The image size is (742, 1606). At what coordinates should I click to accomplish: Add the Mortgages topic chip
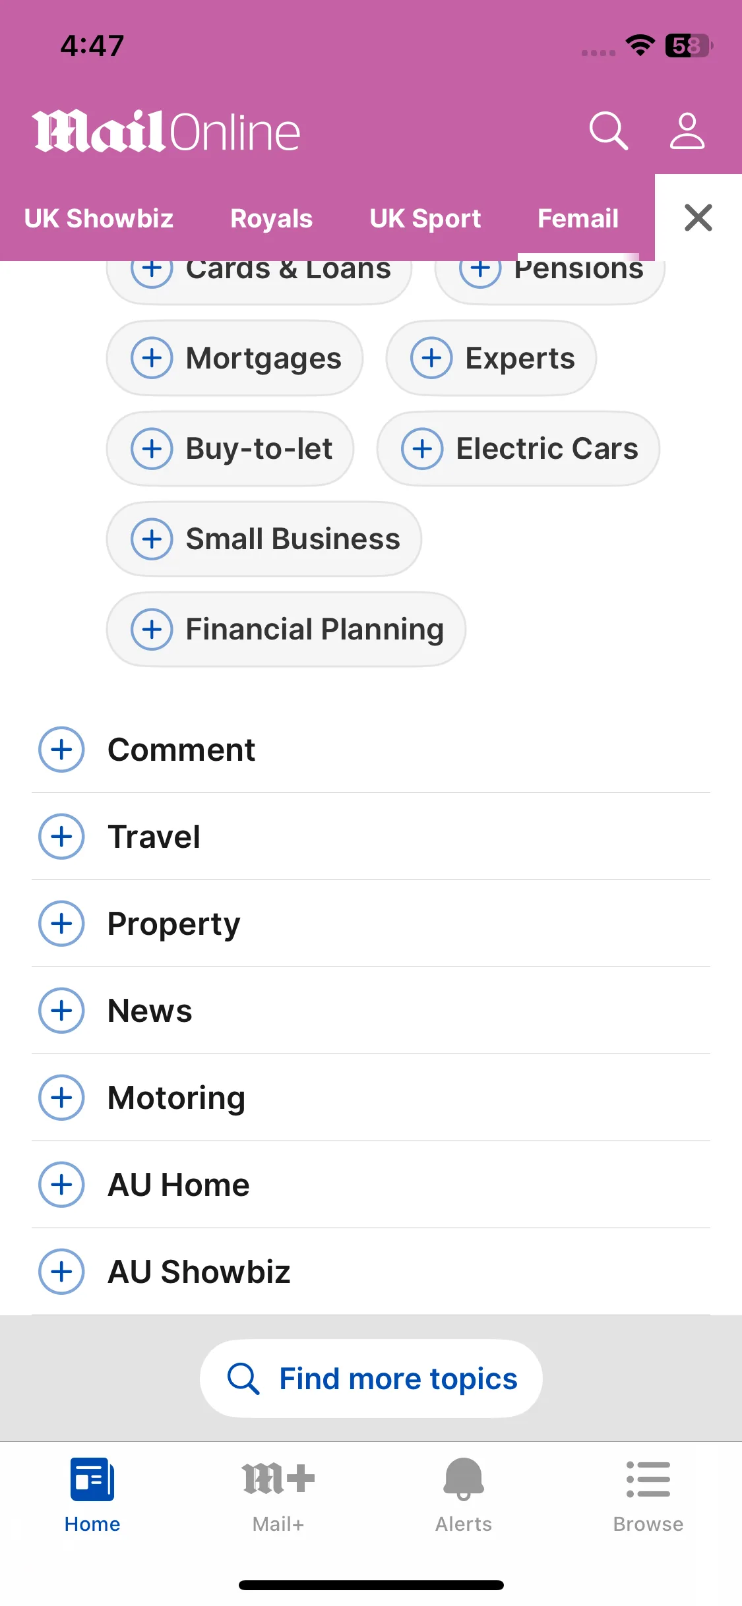[x=235, y=358]
